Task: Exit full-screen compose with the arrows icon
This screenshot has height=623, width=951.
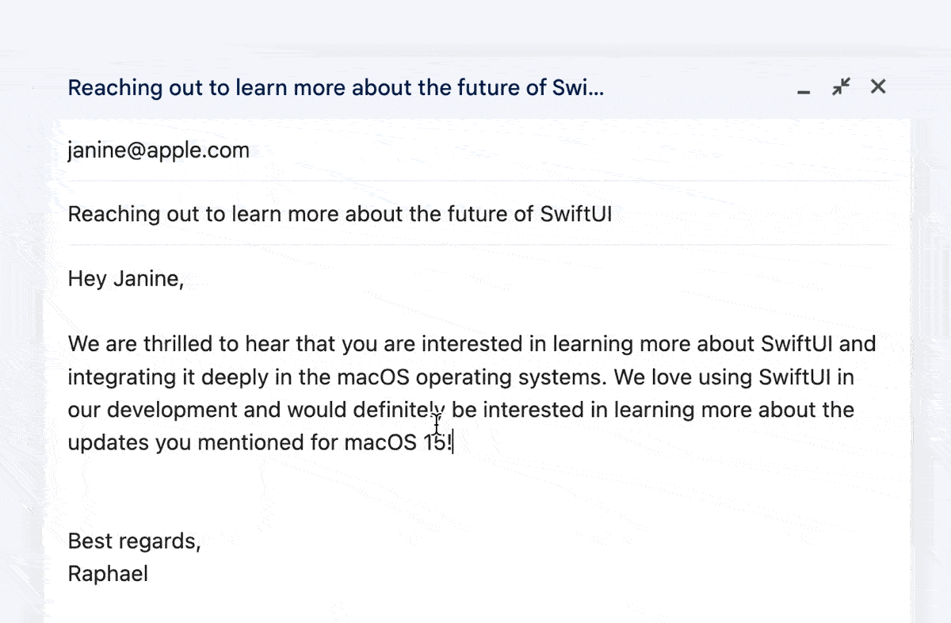Action: pos(841,86)
